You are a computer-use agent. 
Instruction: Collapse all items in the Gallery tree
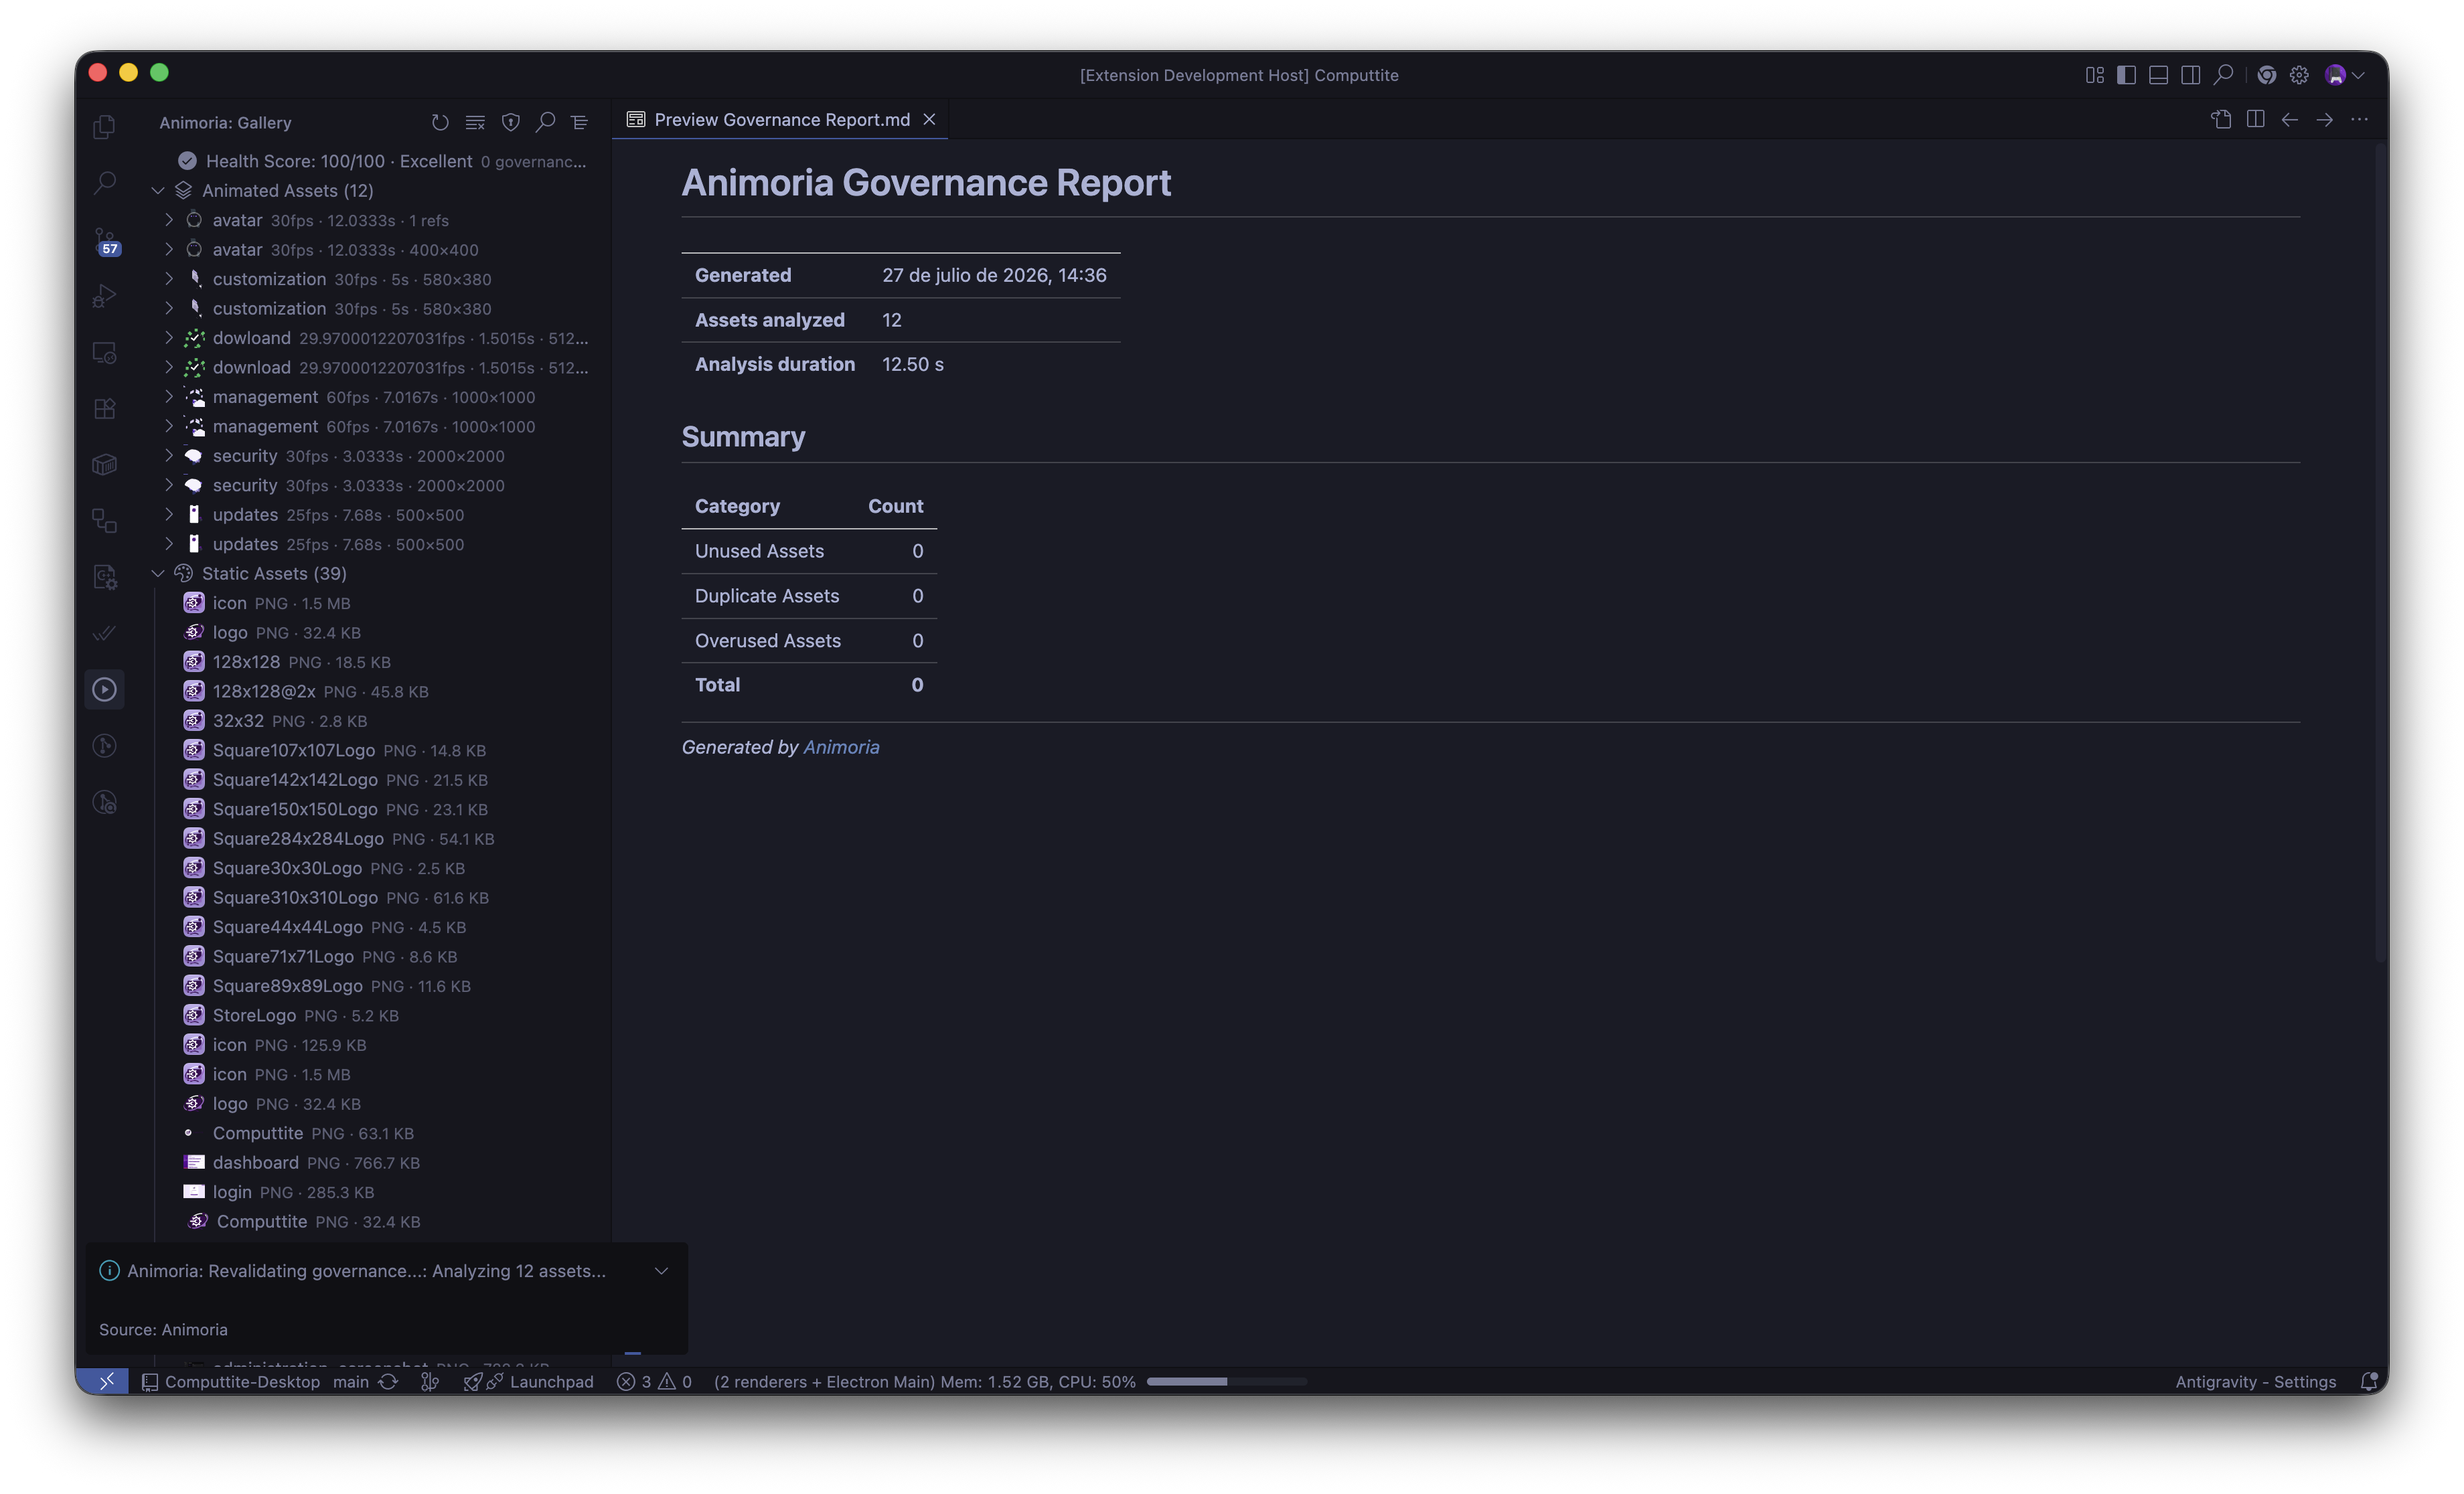[x=580, y=122]
